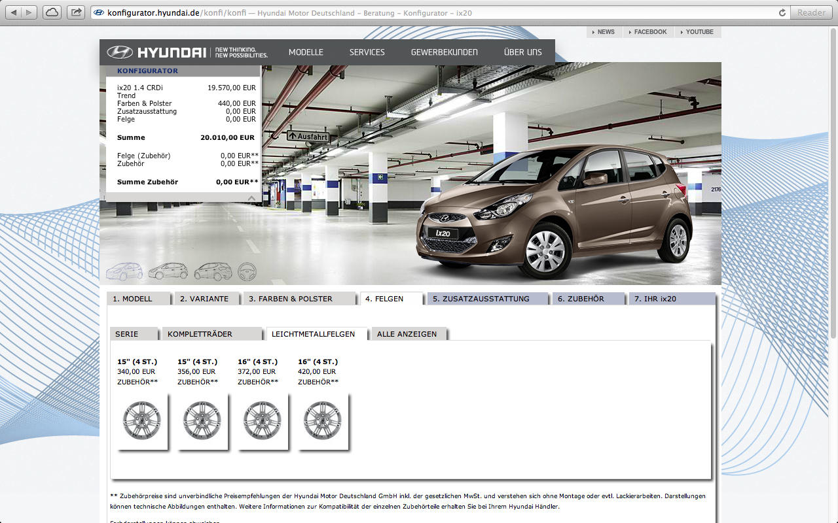Viewport: 838px width, 523px height.
Task: Go to step 1. MODELL tab
Action: point(139,299)
